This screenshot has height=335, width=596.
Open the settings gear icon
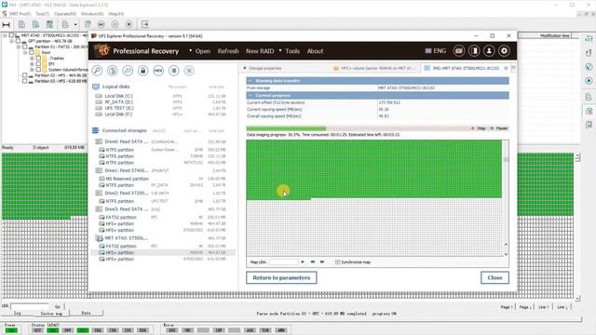[505, 51]
